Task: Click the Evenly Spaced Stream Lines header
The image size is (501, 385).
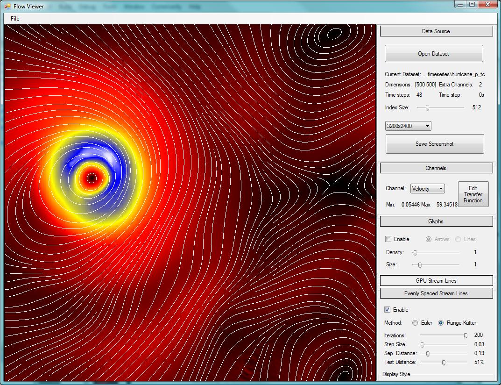Action: point(436,293)
